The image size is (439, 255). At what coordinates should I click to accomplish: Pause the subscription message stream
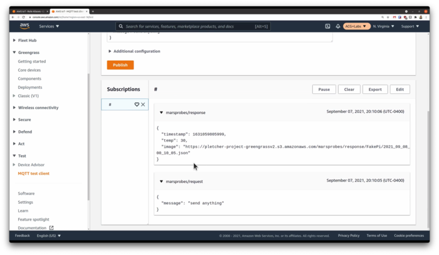click(x=324, y=90)
